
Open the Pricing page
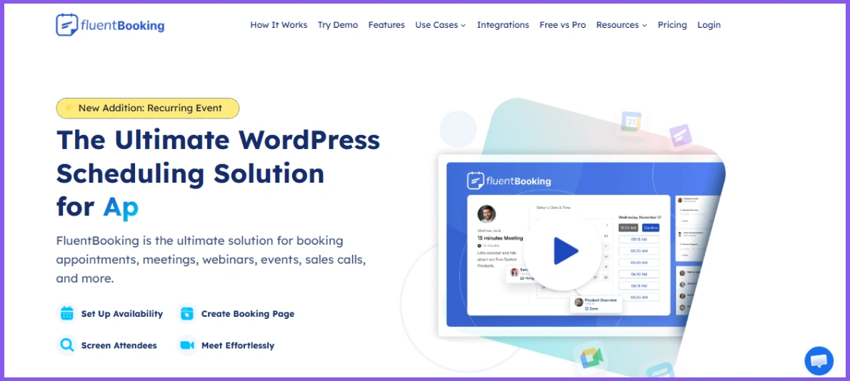pos(672,25)
